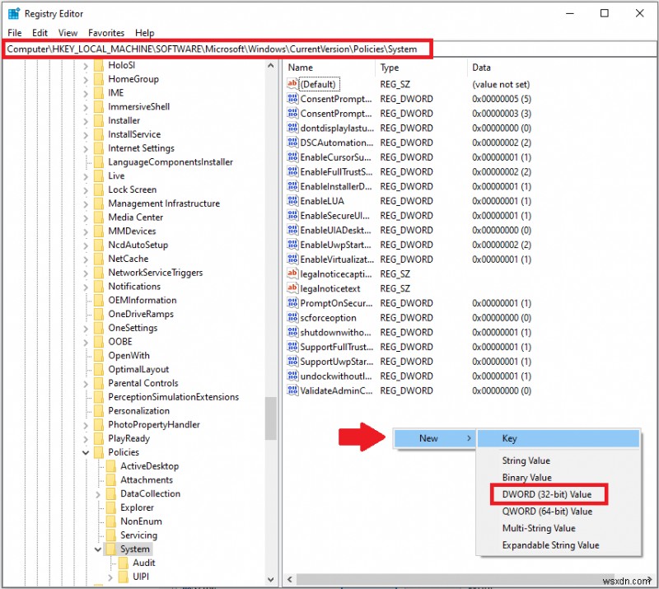659x589 pixels.
Task: Open the Edit menu
Action: click(x=39, y=33)
